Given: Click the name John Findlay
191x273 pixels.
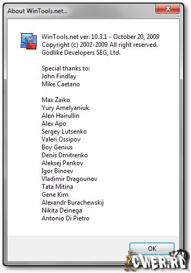Looking at the screenshot, I should click(59, 76).
